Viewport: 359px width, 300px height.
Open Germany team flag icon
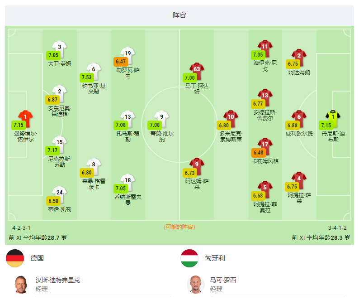point(15,258)
